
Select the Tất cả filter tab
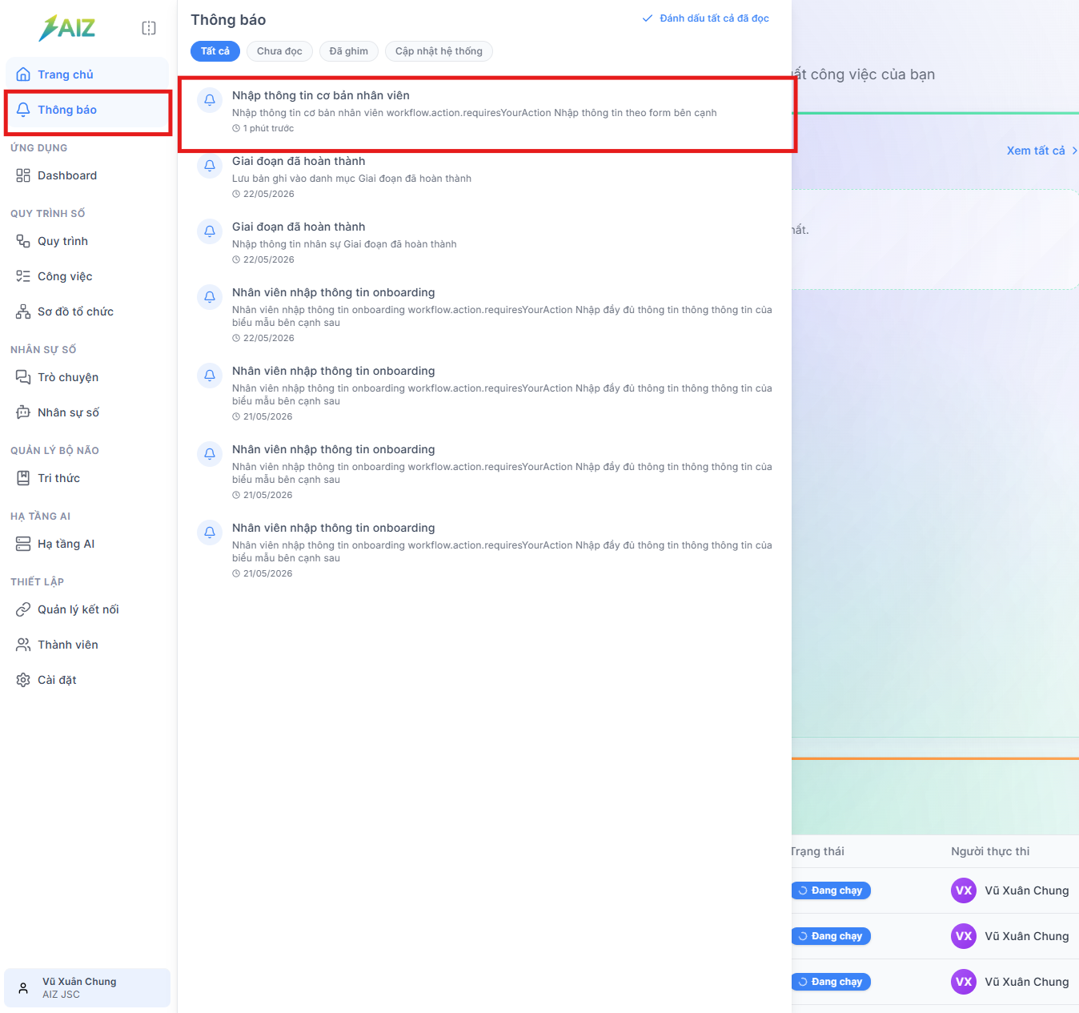point(215,51)
